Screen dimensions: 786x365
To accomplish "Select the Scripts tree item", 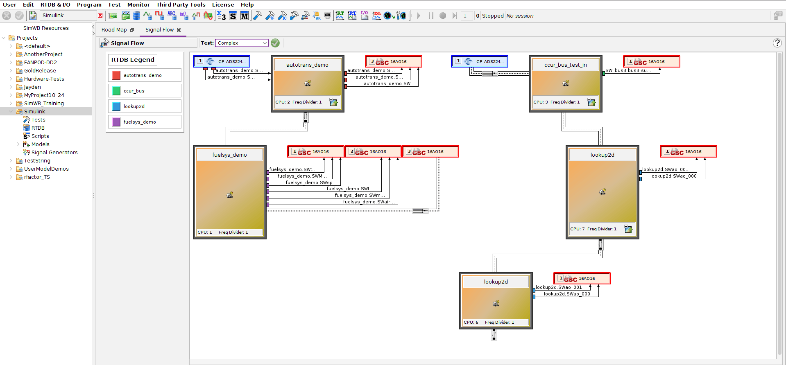I will pos(40,136).
